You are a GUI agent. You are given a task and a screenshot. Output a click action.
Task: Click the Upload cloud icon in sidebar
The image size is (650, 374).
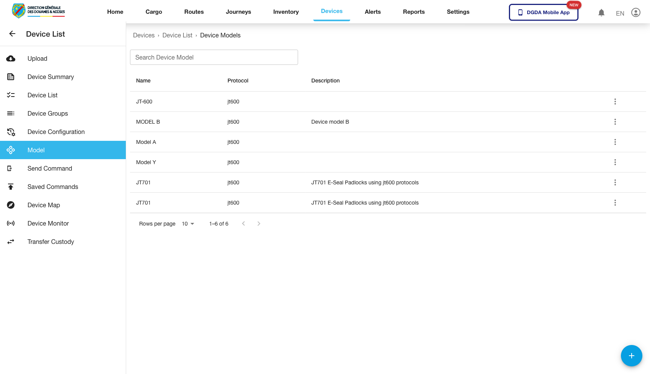[11, 58]
